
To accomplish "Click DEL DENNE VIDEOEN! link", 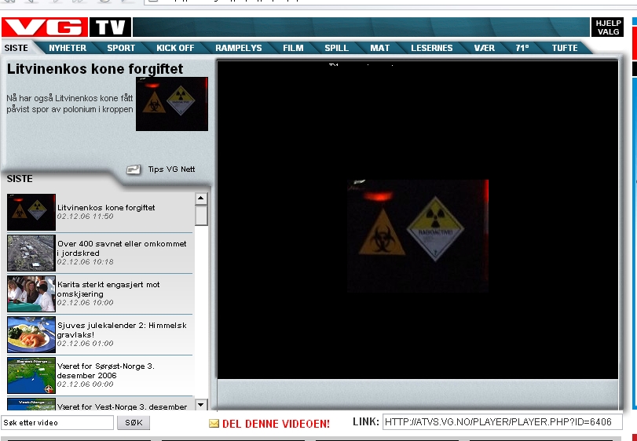I will point(276,424).
